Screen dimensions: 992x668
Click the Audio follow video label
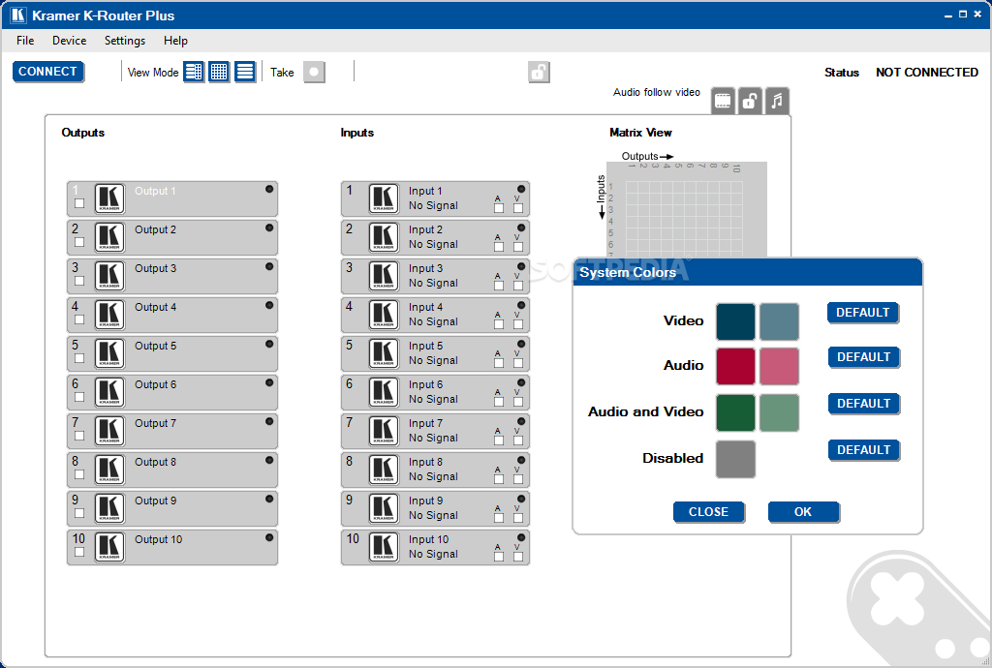coord(657,92)
